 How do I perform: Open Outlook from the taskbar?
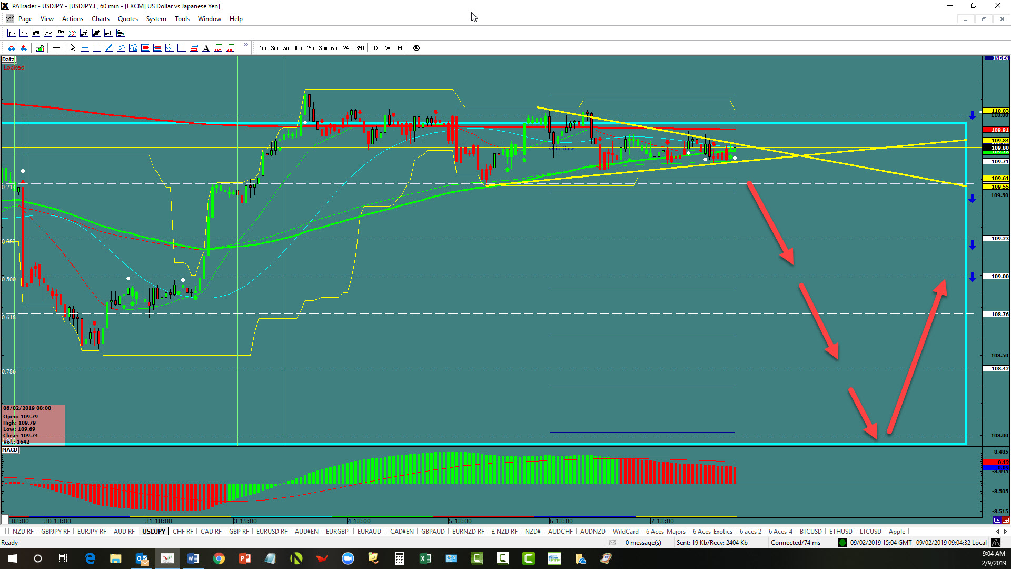click(142, 558)
